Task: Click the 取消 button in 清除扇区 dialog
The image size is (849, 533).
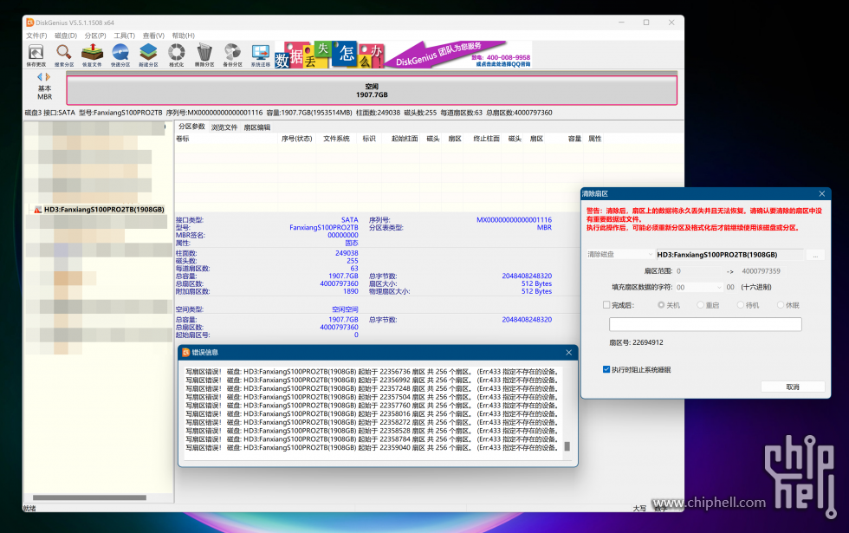Action: tap(793, 387)
